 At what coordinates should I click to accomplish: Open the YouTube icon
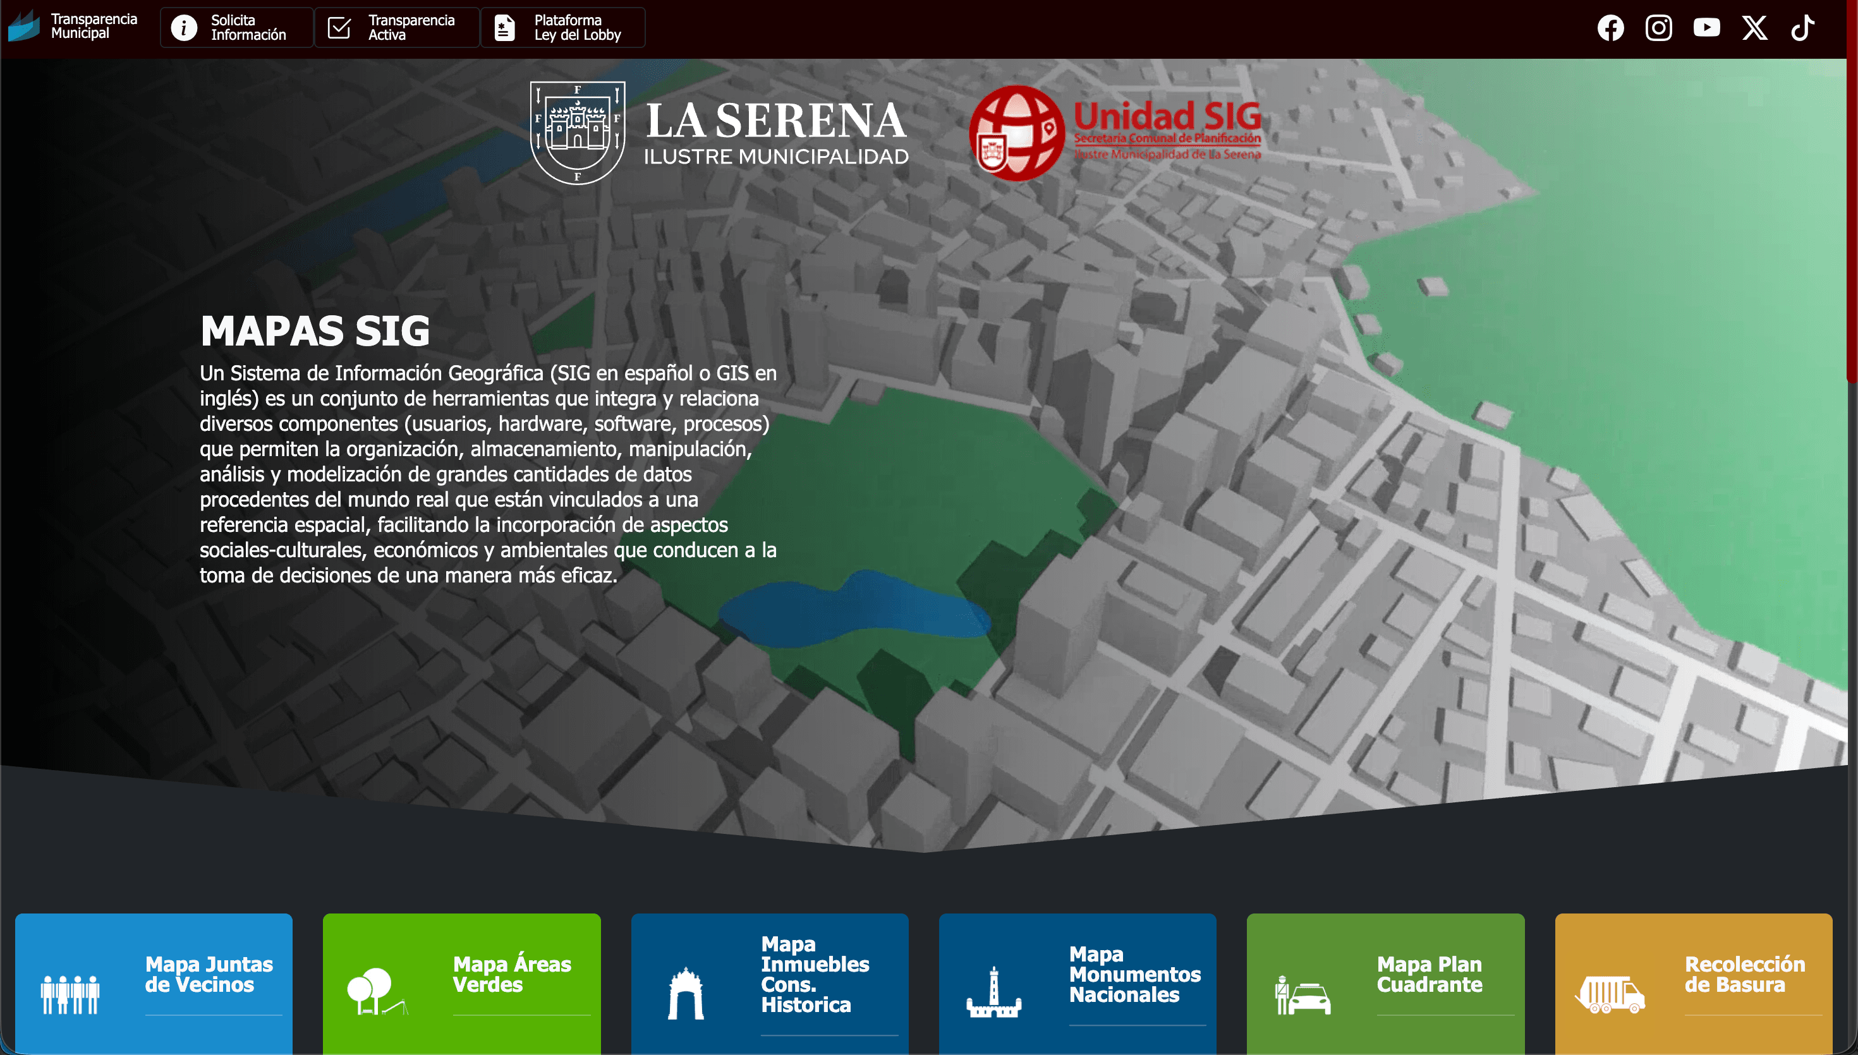(x=1707, y=28)
